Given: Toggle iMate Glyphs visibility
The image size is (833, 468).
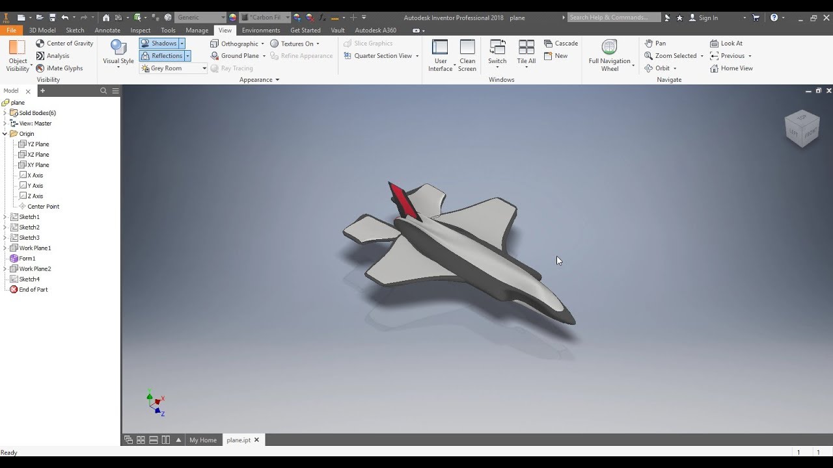Looking at the screenshot, I should [x=59, y=68].
